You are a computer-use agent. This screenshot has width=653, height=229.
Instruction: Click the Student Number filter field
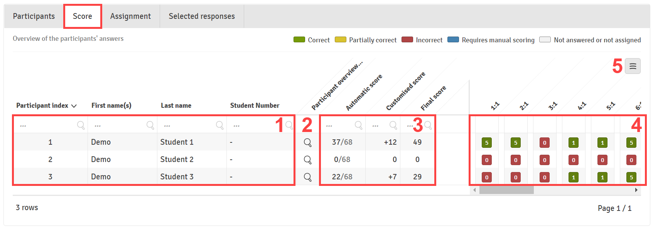tap(255, 125)
